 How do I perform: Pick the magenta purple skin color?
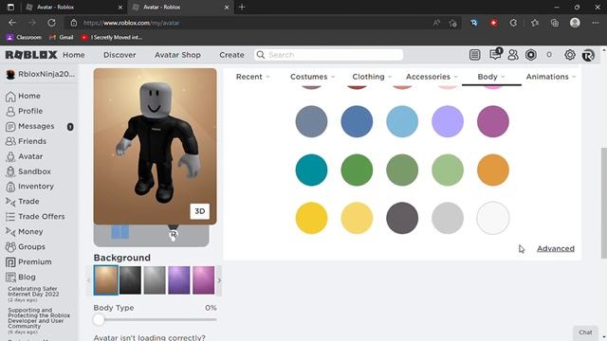pos(493,121)
